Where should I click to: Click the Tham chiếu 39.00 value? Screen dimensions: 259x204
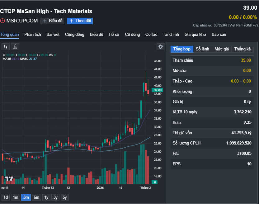[246, 60]
